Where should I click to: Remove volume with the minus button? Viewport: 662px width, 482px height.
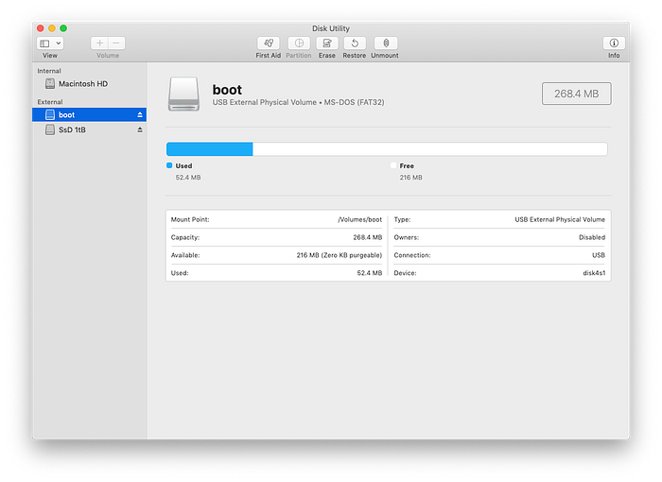(x=116, y=43)
